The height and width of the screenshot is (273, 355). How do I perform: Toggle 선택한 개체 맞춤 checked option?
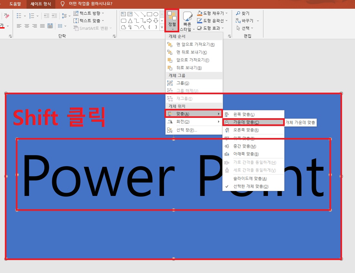[254, 187]
